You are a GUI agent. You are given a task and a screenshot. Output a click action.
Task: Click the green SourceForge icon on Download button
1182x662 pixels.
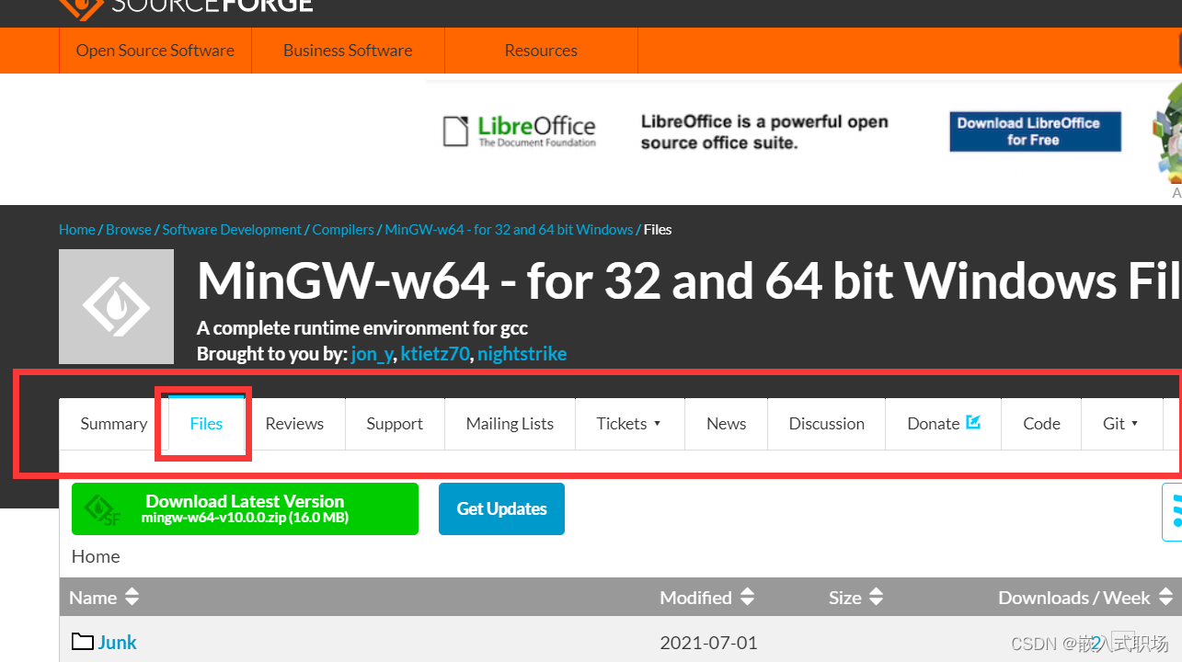pyautogui.click(x=101, y=508)
